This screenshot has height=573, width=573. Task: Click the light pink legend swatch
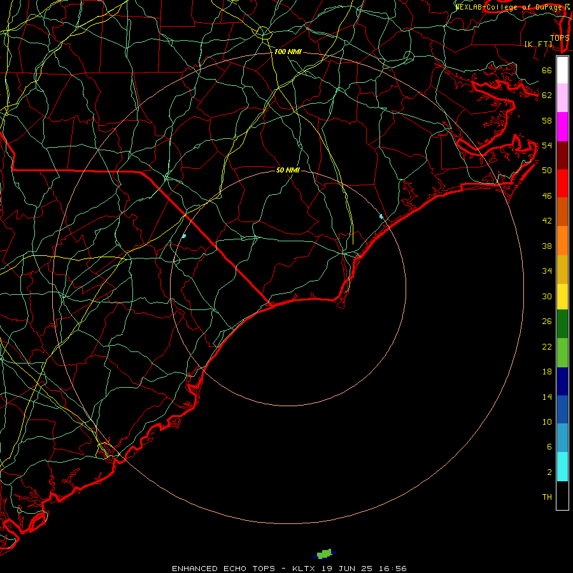tap(562, 97)
